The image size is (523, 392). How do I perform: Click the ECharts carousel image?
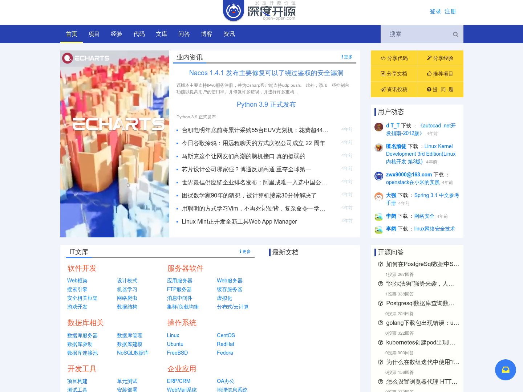click(x=115, y=144)
